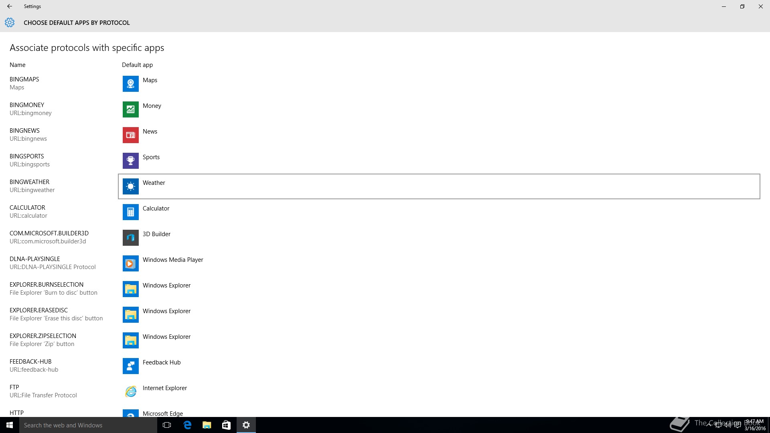Image resolution: width=770 pixels, height=433 pixels.
Task: Select the EXPLORER.BURNSELECTION protocol name
Action: pos(47,285)
